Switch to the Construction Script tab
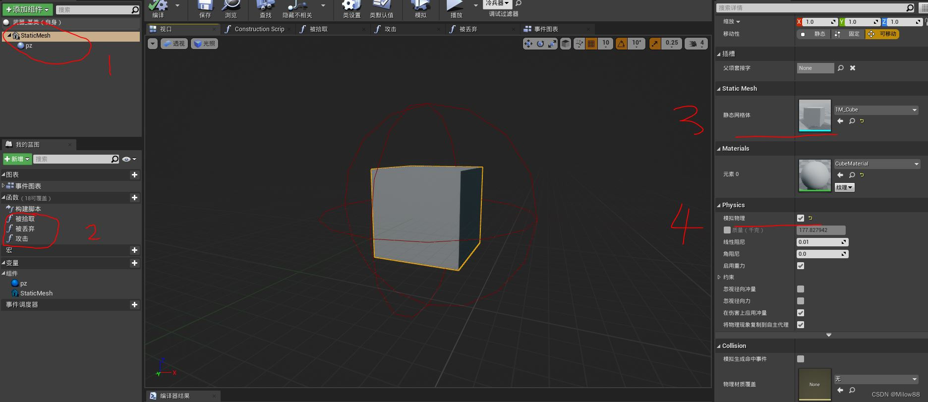This screenshot has width=928, height=402. coord(259,29)
